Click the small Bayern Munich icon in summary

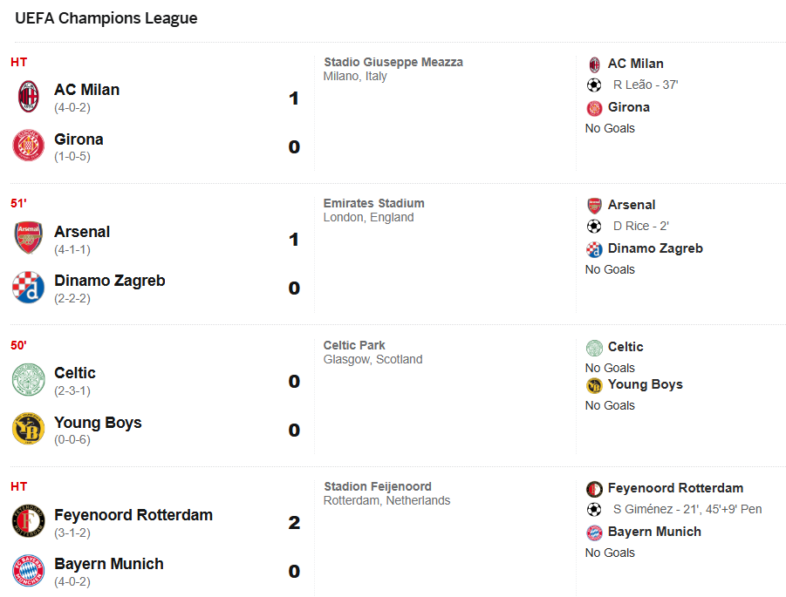[x=594, y=532]
